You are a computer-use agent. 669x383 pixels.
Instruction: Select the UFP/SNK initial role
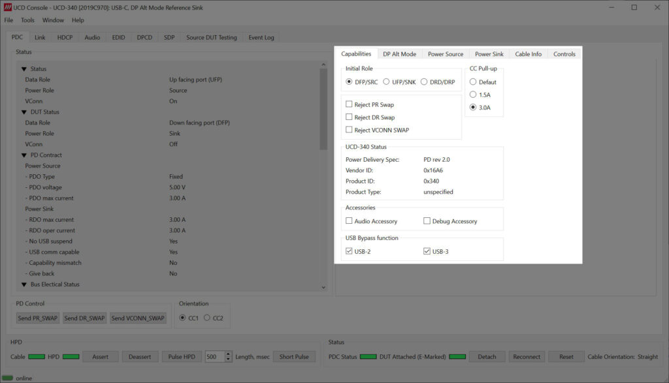coord(386,82)
